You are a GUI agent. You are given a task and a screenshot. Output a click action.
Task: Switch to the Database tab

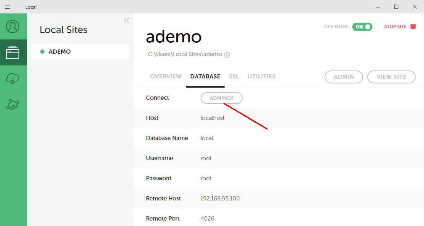coord(205,76)
